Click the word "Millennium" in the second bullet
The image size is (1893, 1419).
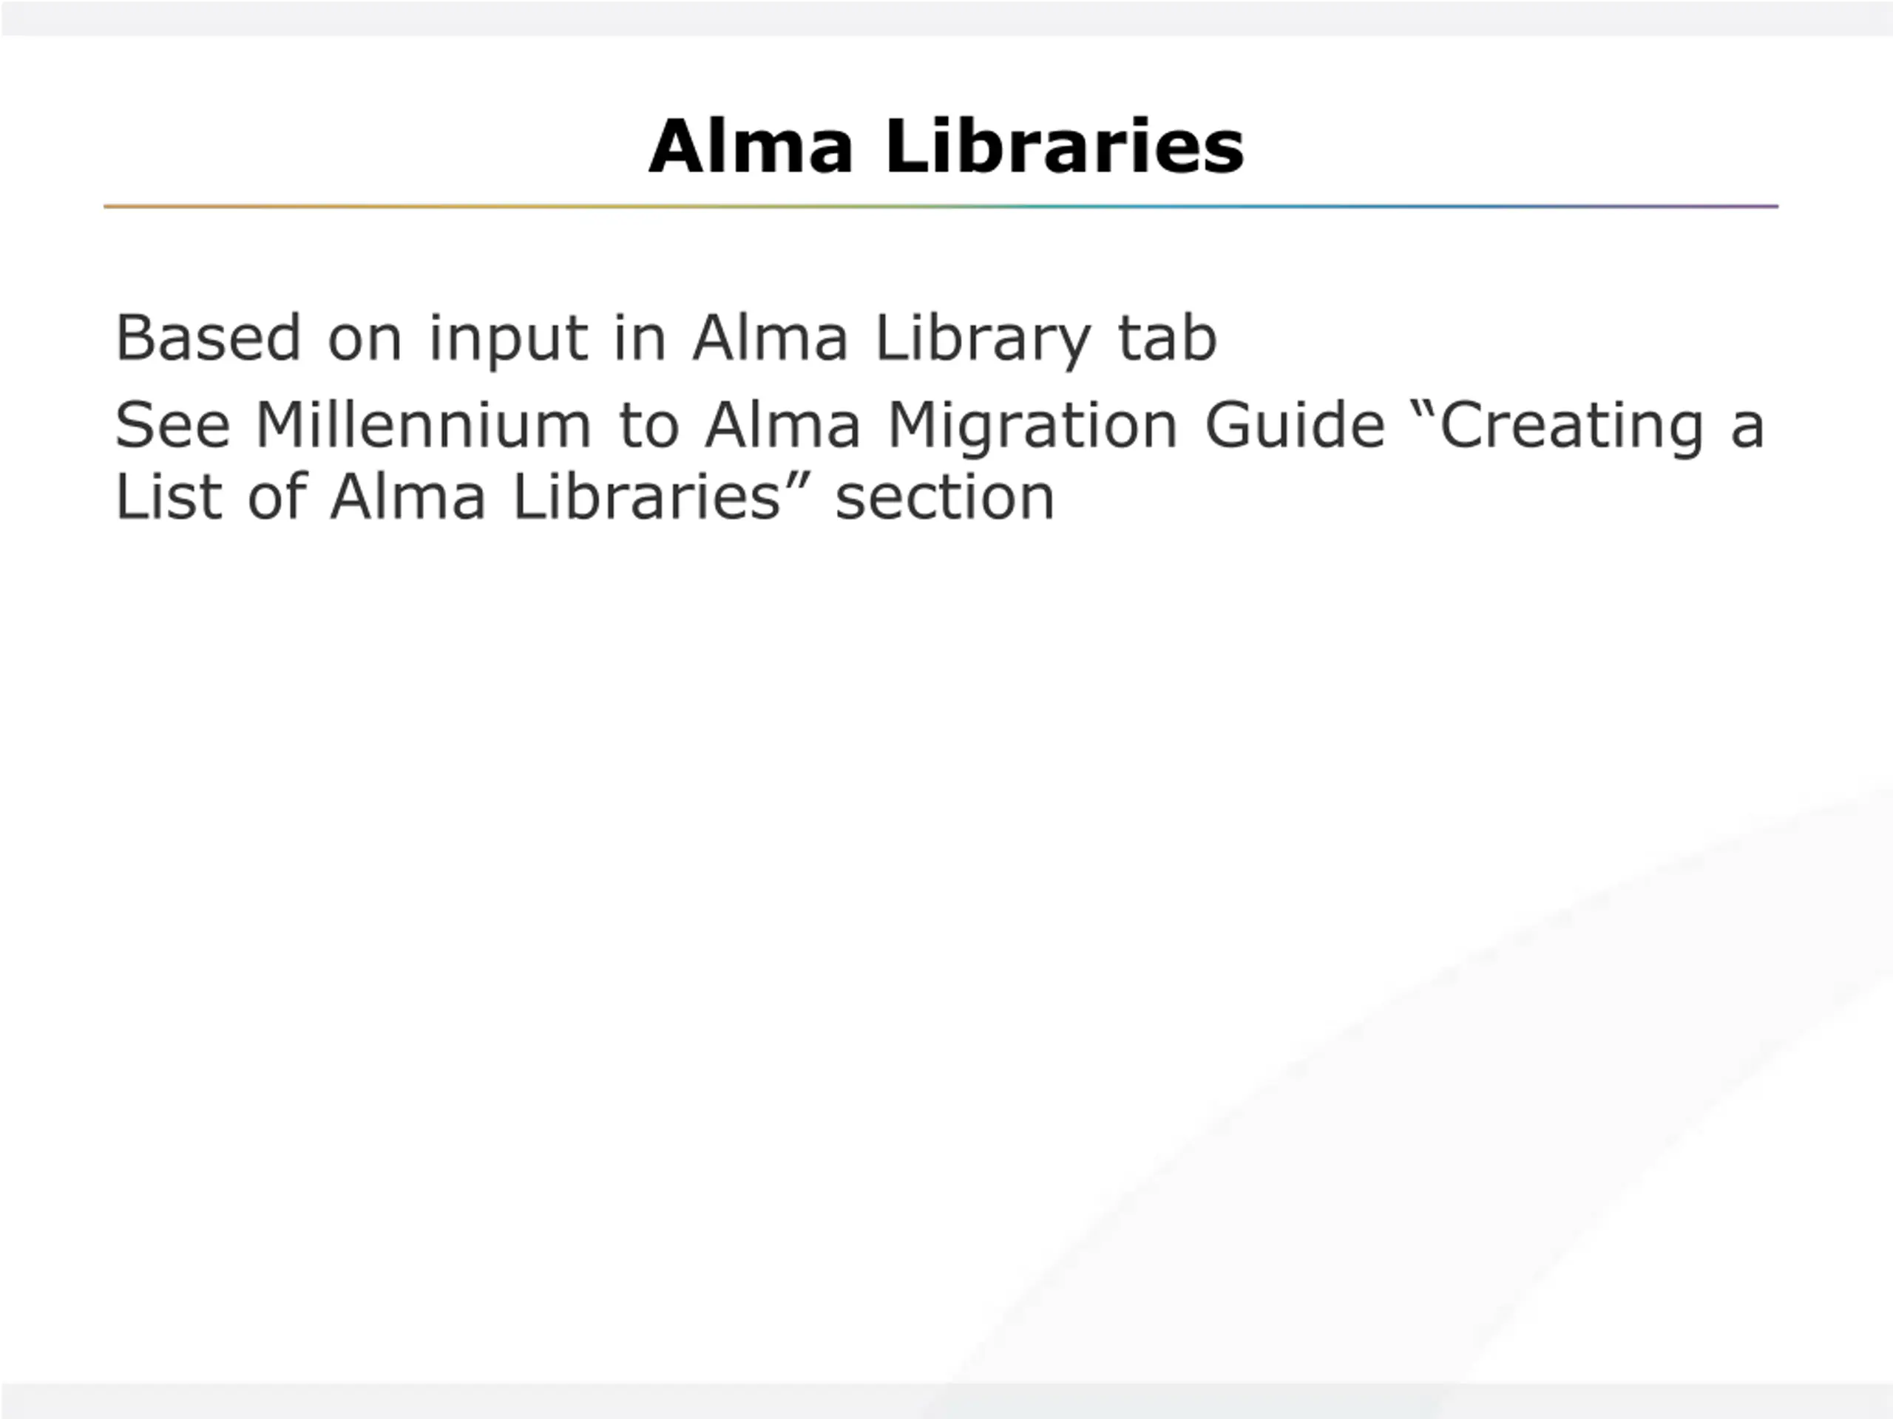click(424, 425)
